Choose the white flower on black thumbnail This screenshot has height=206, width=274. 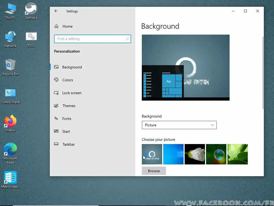tap(195, 154)
